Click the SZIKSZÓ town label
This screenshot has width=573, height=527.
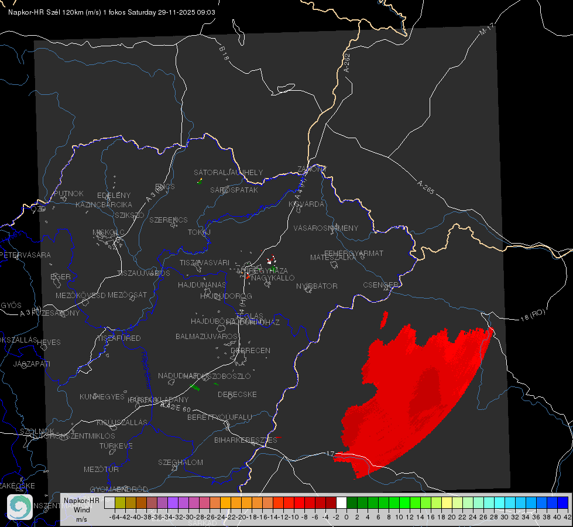pos(130,215)
